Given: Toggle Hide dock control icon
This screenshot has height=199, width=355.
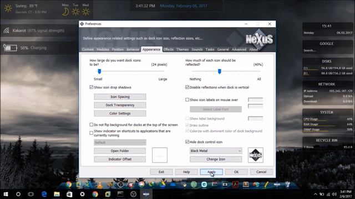Looking at the screenshot, I should (187, 142).
